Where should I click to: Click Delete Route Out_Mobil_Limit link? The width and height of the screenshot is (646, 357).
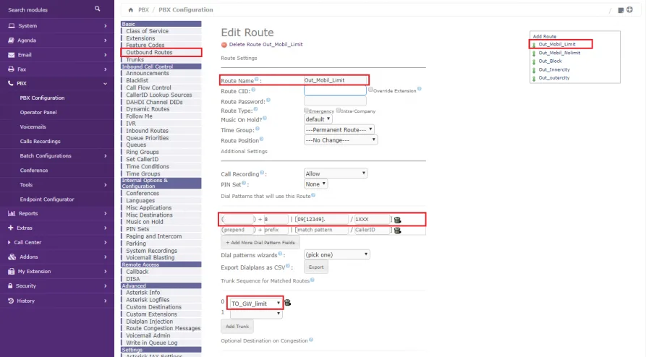click(265, 45)
